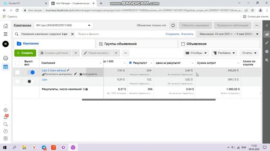Switch to the Объявления tab
Image resolution: width=270 pixels, height=151 pixels.
tap(219, 44)
